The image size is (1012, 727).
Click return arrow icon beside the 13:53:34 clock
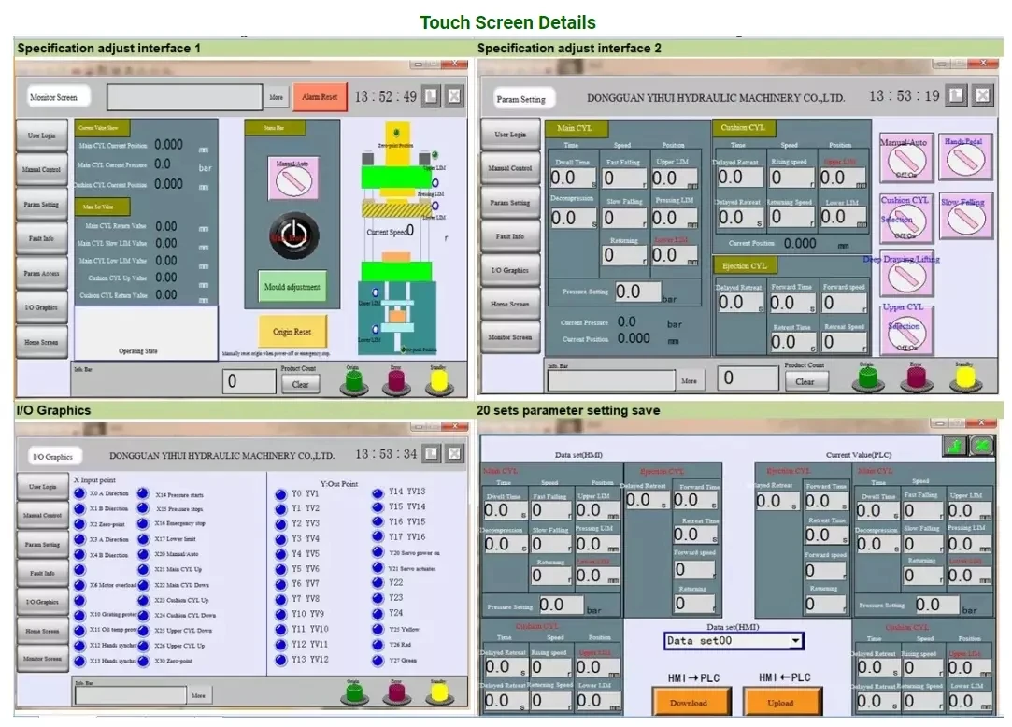[430, 454]
